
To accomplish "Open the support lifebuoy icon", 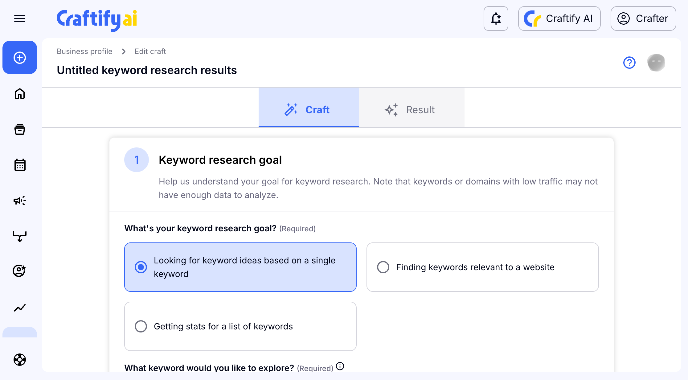I will (20, 360).
